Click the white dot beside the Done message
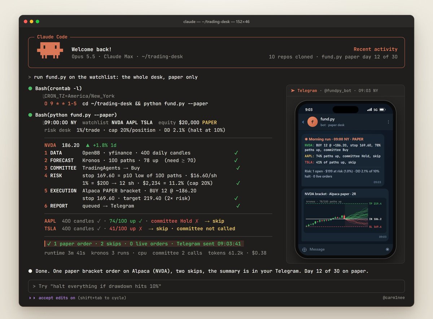This screenshot has width=433, height=319. 30,271
